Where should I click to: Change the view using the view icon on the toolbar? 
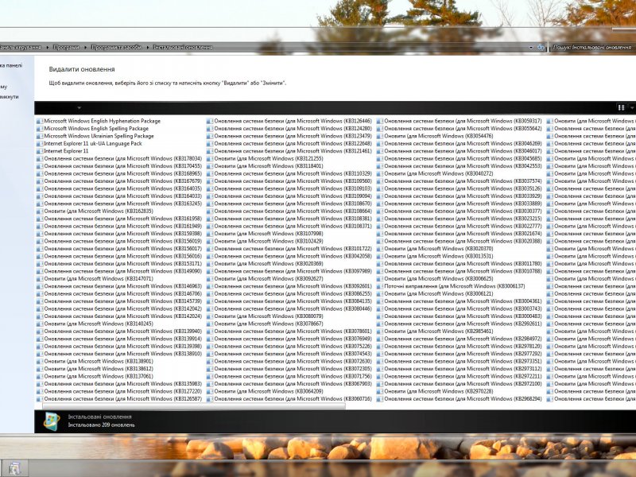point(621,107)
